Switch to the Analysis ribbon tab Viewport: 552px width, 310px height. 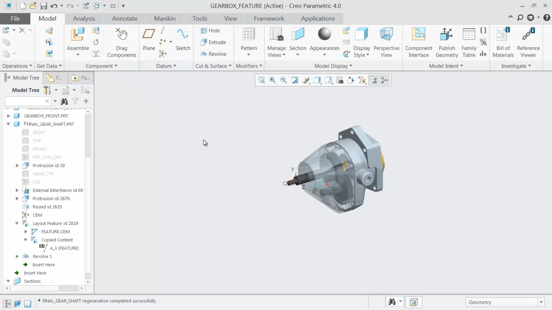pyautogui.click(x=84, y=18)
